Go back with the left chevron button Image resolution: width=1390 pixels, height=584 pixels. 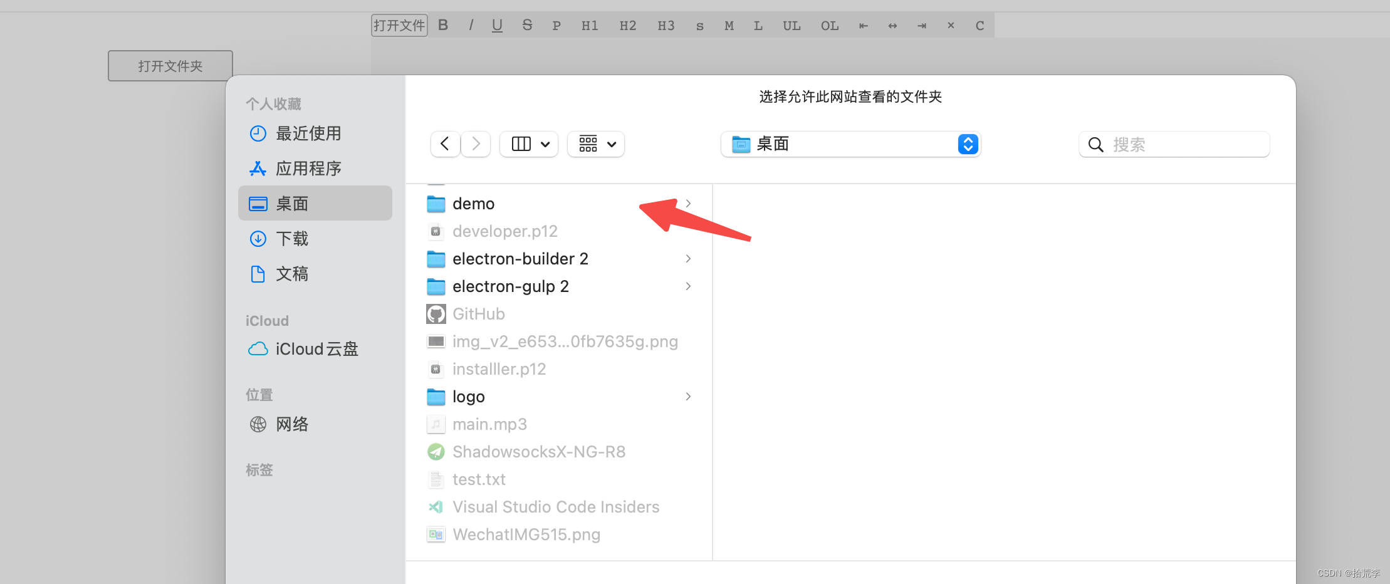point(445,144)
